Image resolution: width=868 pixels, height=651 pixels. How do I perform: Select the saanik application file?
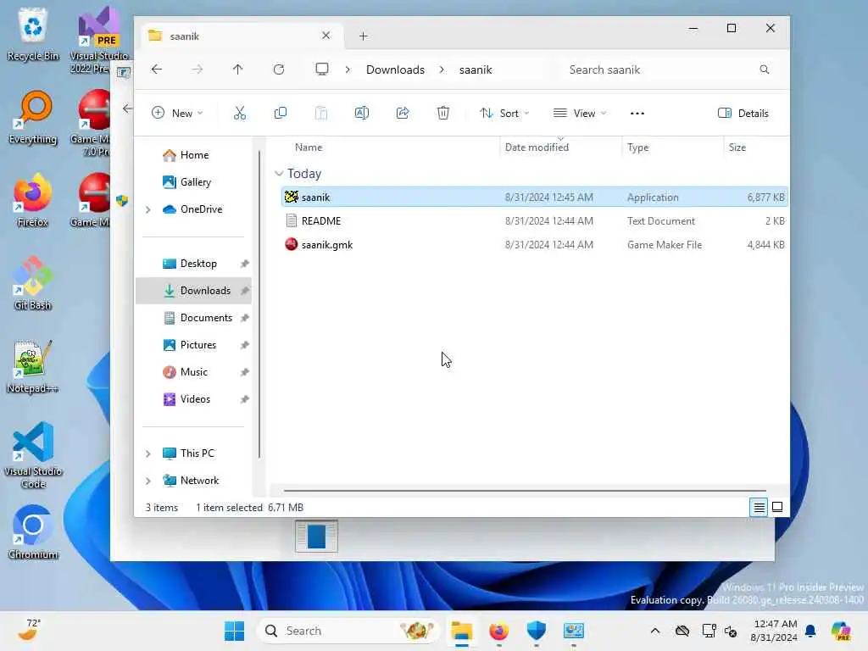point(534,197)
